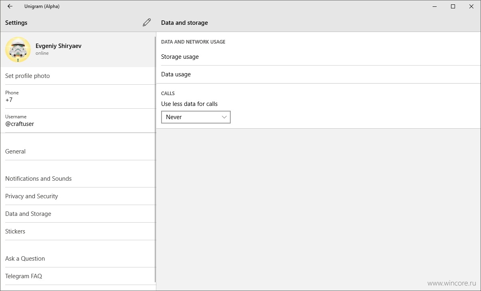Click the 'online' status text
This screenshot has height=291, width=481.
[x=42, y=53]
